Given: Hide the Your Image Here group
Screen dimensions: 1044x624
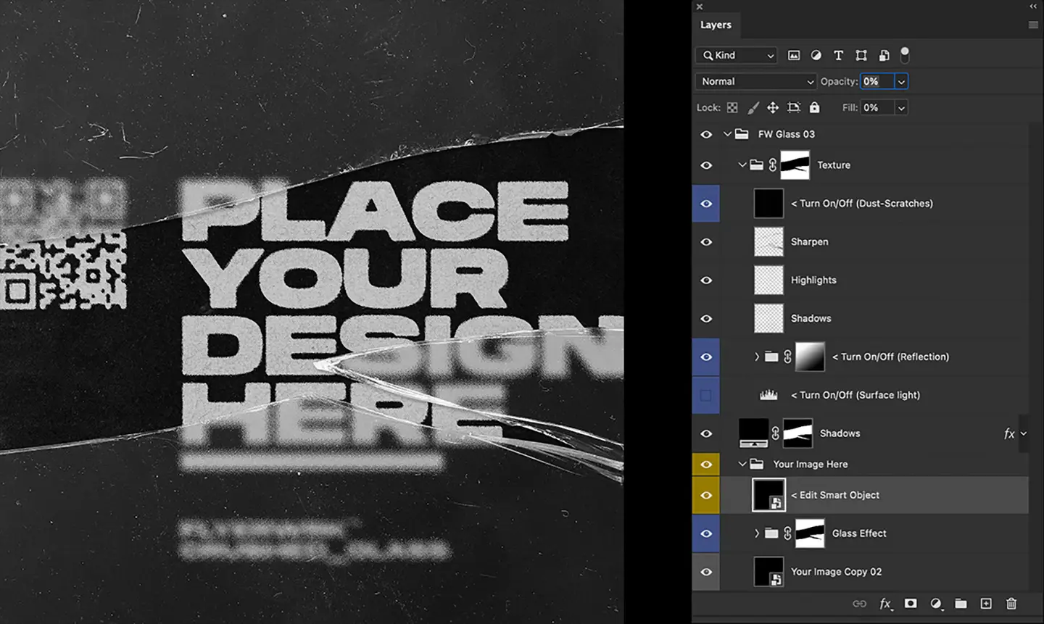Looking at the screenshot, I should (706, 464).
